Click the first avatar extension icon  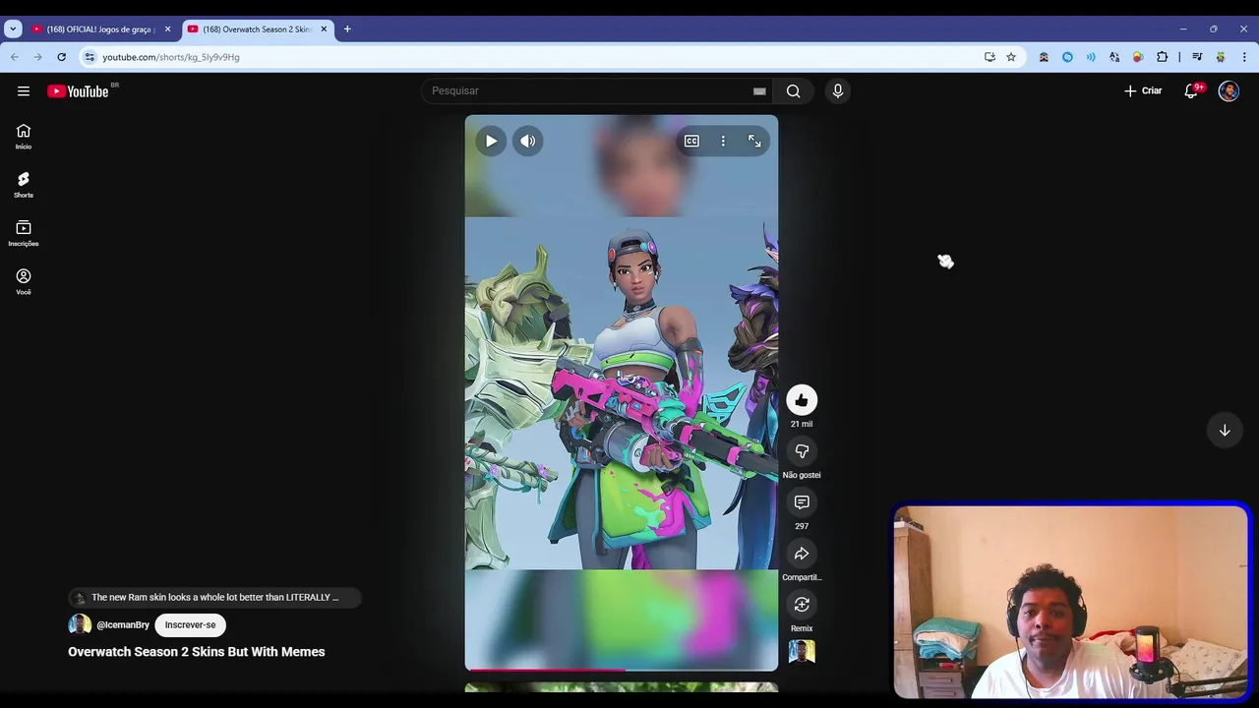coord(1044,57)
